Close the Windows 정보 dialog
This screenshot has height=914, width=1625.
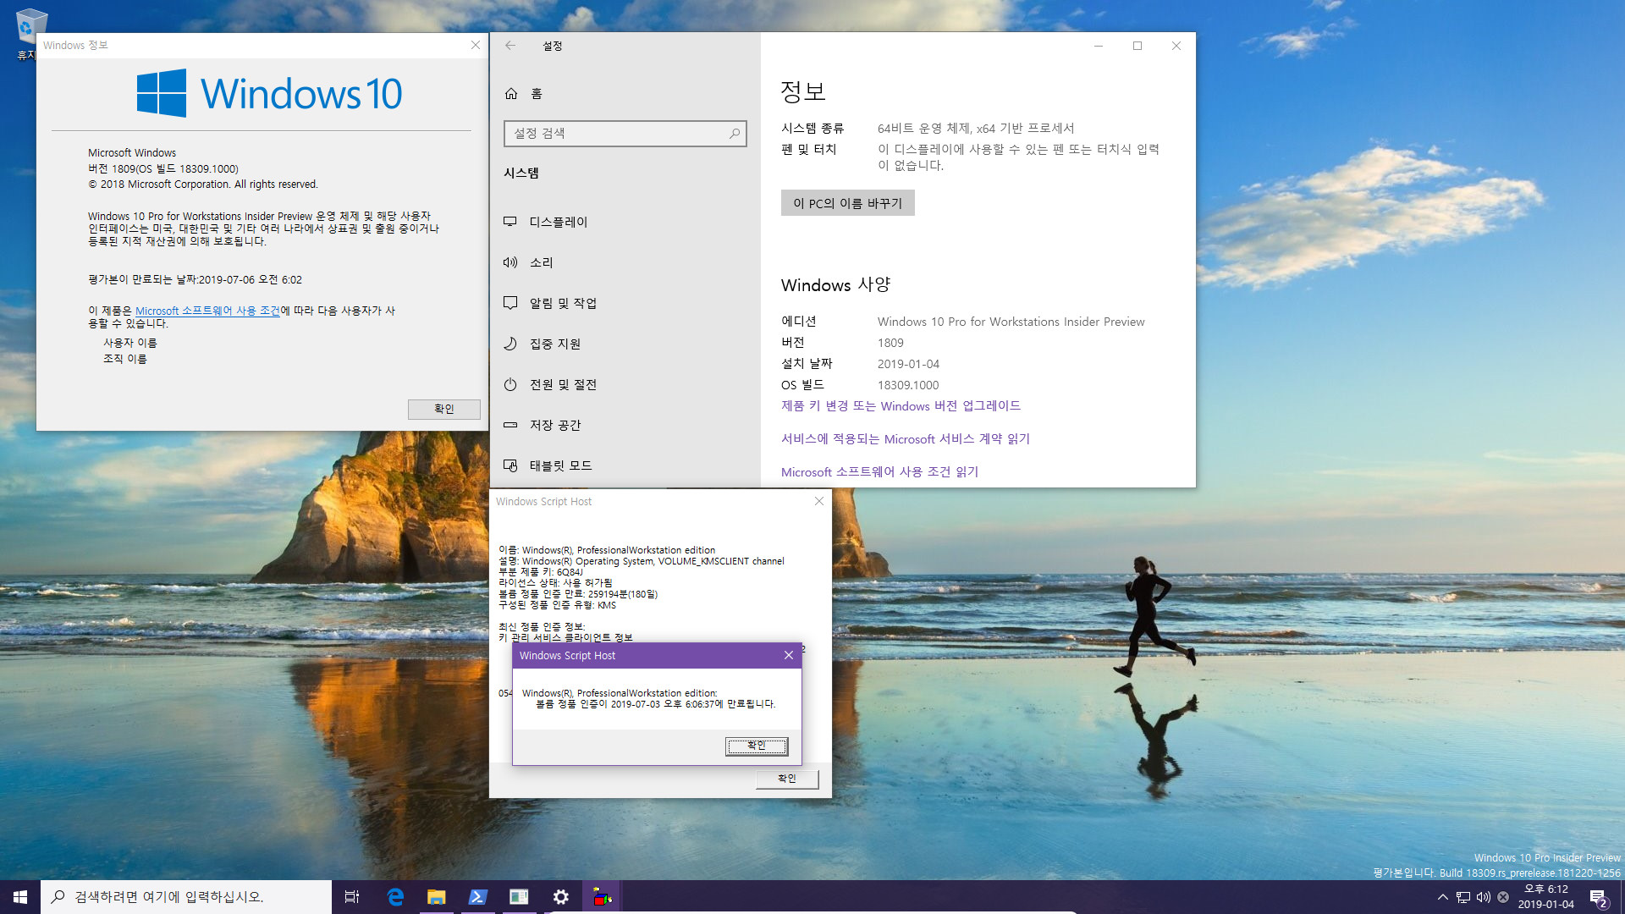[x=475, y=46]
